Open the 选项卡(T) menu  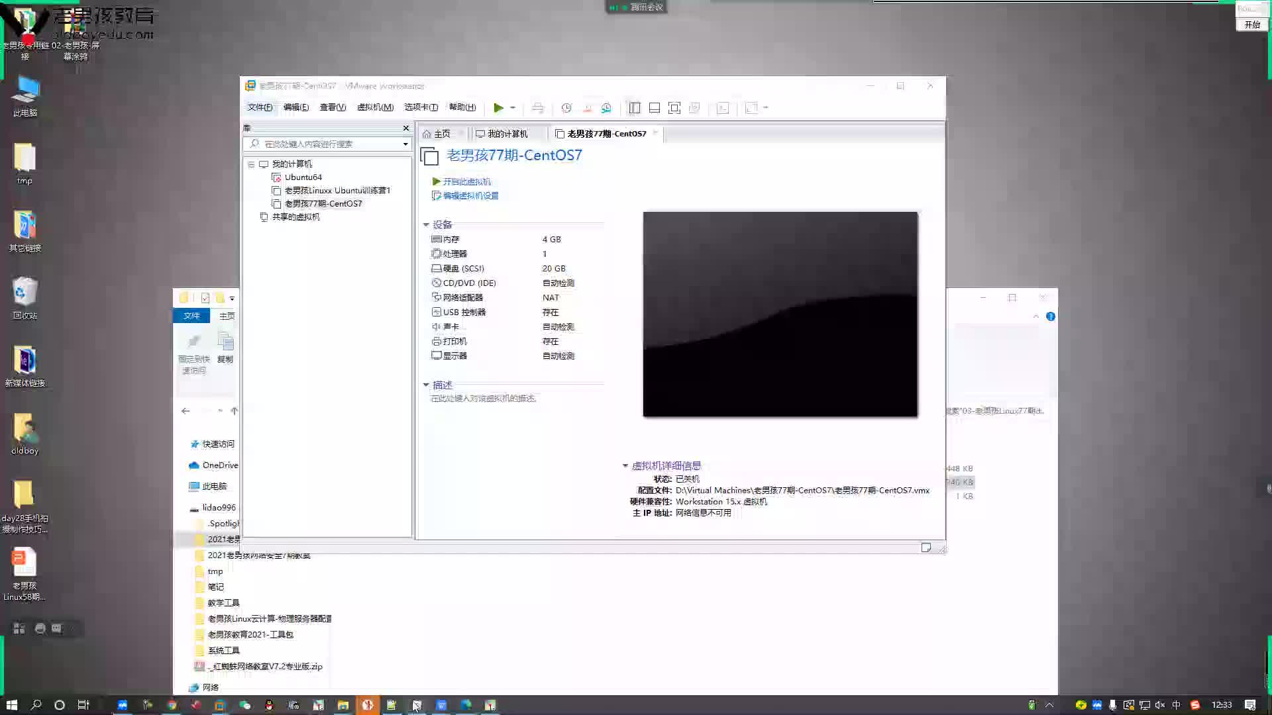tap(421, 107)
